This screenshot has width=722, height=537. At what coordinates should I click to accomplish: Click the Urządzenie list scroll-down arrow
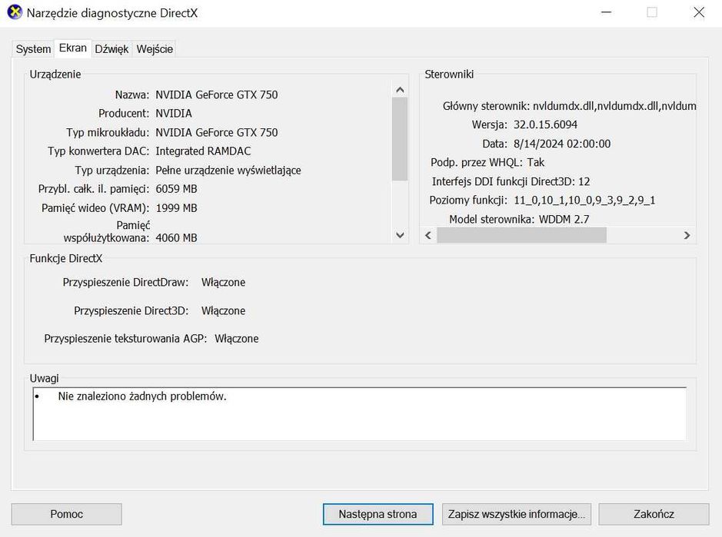(x=400, y=235)
